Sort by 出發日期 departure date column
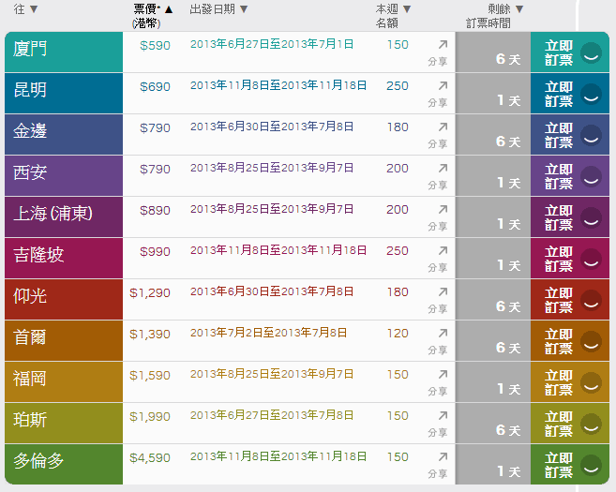Viewport: 616px width, 492px height. point(244,9)
